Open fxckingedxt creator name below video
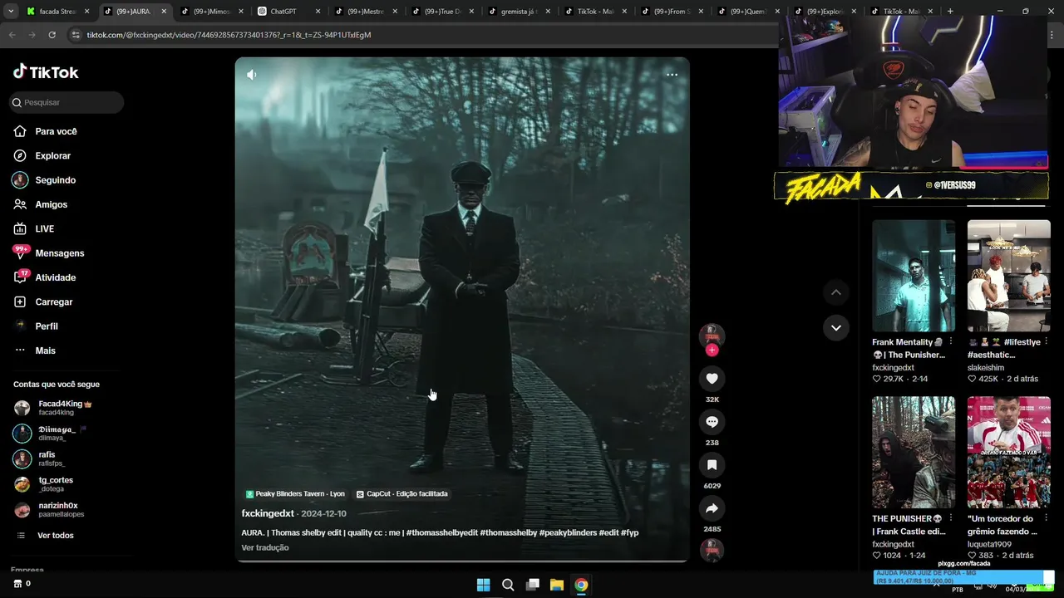 pos(268,513)
